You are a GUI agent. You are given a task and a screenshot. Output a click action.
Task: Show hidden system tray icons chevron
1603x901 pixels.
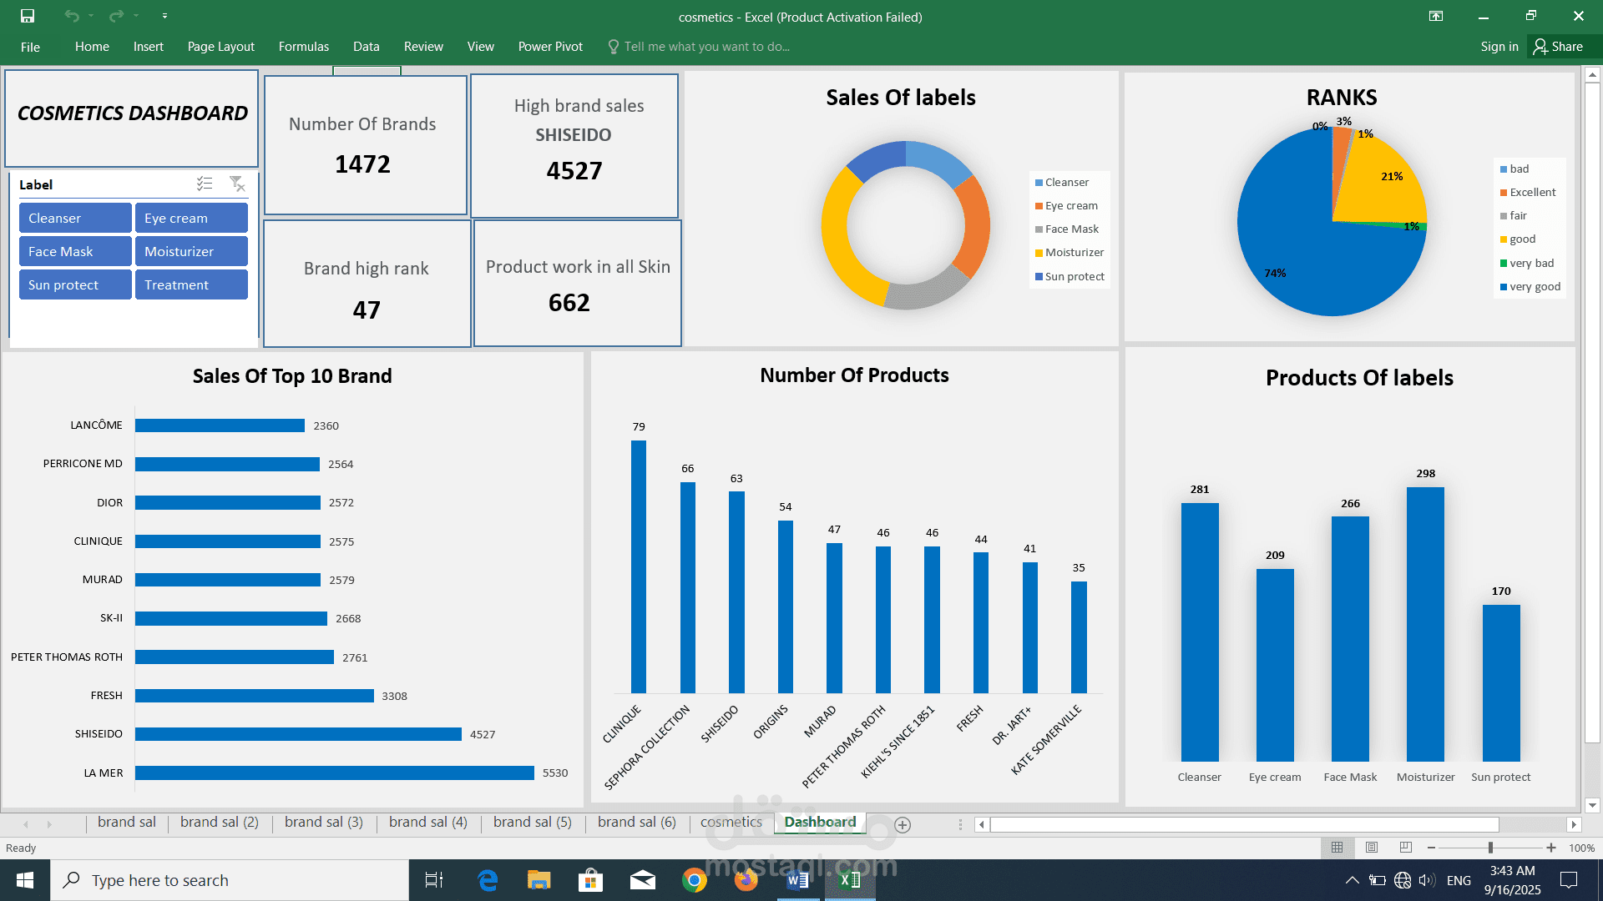point(1352,880)
